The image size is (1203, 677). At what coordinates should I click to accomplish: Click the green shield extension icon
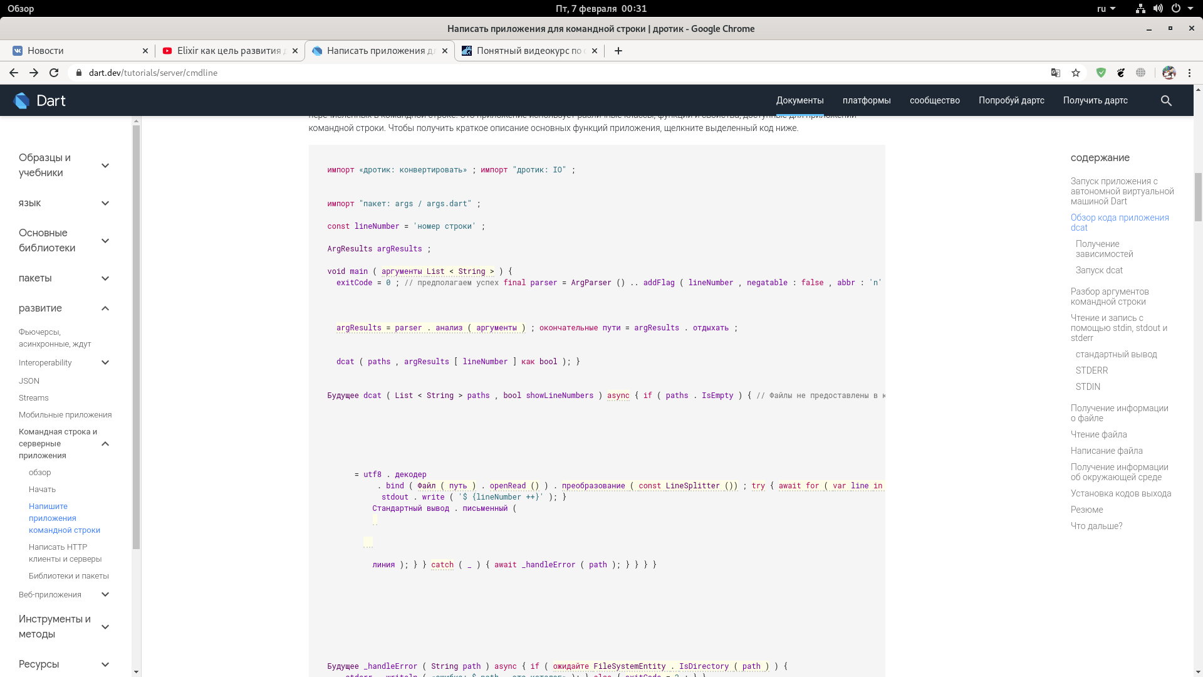[1101, 73]
